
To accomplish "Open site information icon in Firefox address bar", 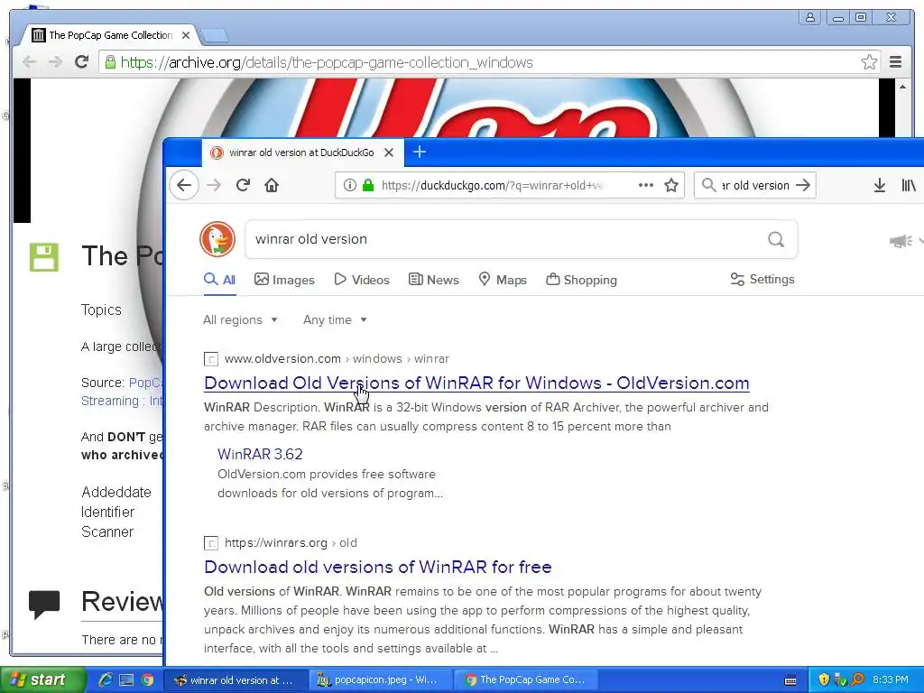I will (349, 185).
